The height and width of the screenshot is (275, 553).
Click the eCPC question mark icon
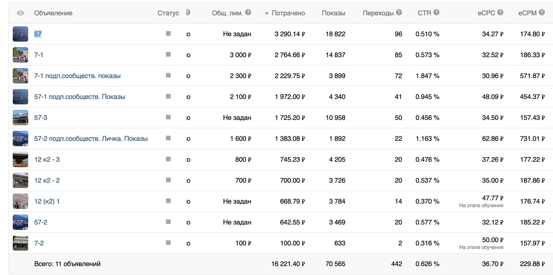point(500,12)
